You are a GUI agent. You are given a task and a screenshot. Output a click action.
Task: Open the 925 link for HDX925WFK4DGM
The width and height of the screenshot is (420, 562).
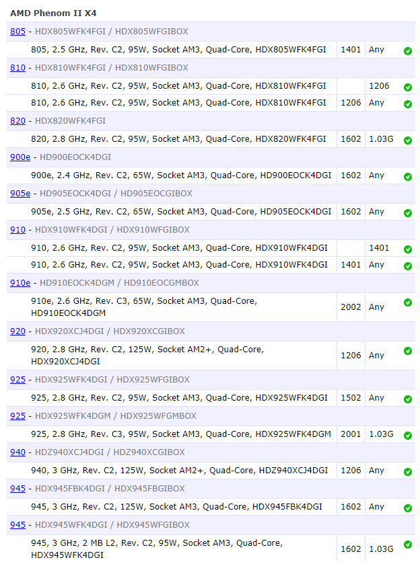17,415
